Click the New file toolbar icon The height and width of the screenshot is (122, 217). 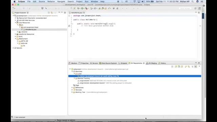coord(13,8)
